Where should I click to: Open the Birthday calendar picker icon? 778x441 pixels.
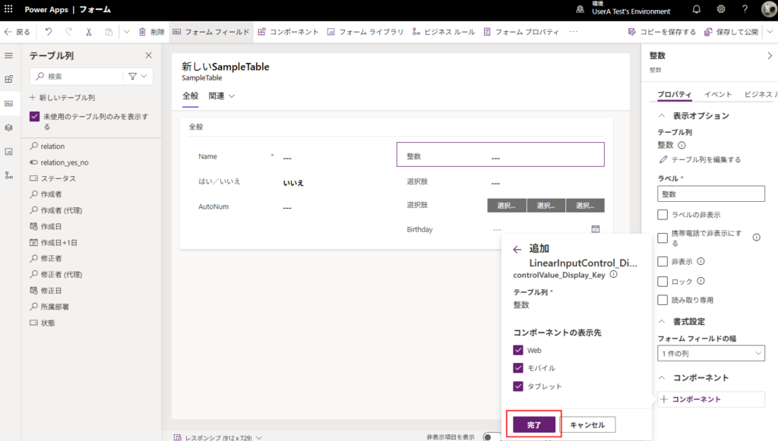pyautogui.click(x=595, y=229)
